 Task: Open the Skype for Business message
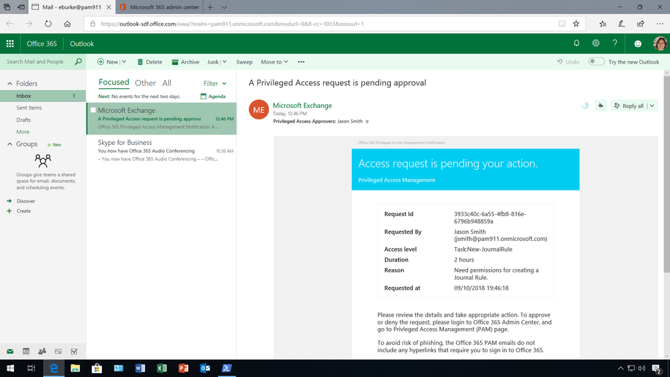click(162, 150)
